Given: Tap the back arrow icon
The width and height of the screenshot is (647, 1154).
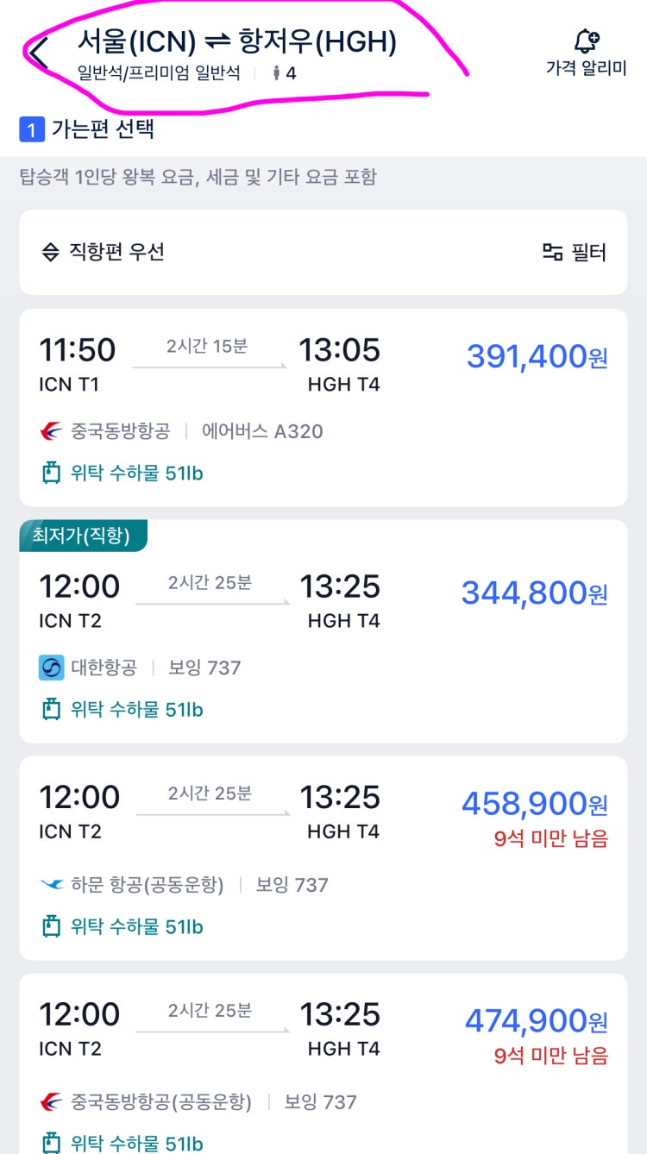Looking at the screenshot, I should point(39,53).
